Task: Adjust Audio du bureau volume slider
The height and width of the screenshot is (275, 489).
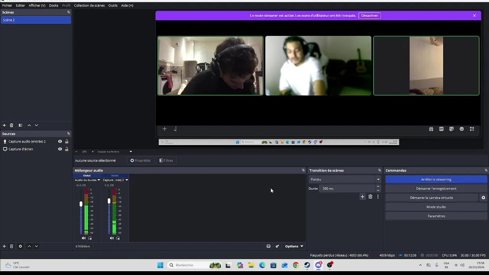Action: (81, 204)
